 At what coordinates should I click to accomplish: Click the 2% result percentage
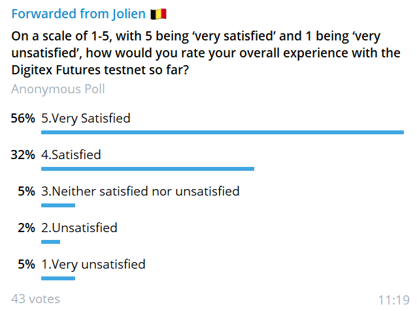tap(26, 228)
